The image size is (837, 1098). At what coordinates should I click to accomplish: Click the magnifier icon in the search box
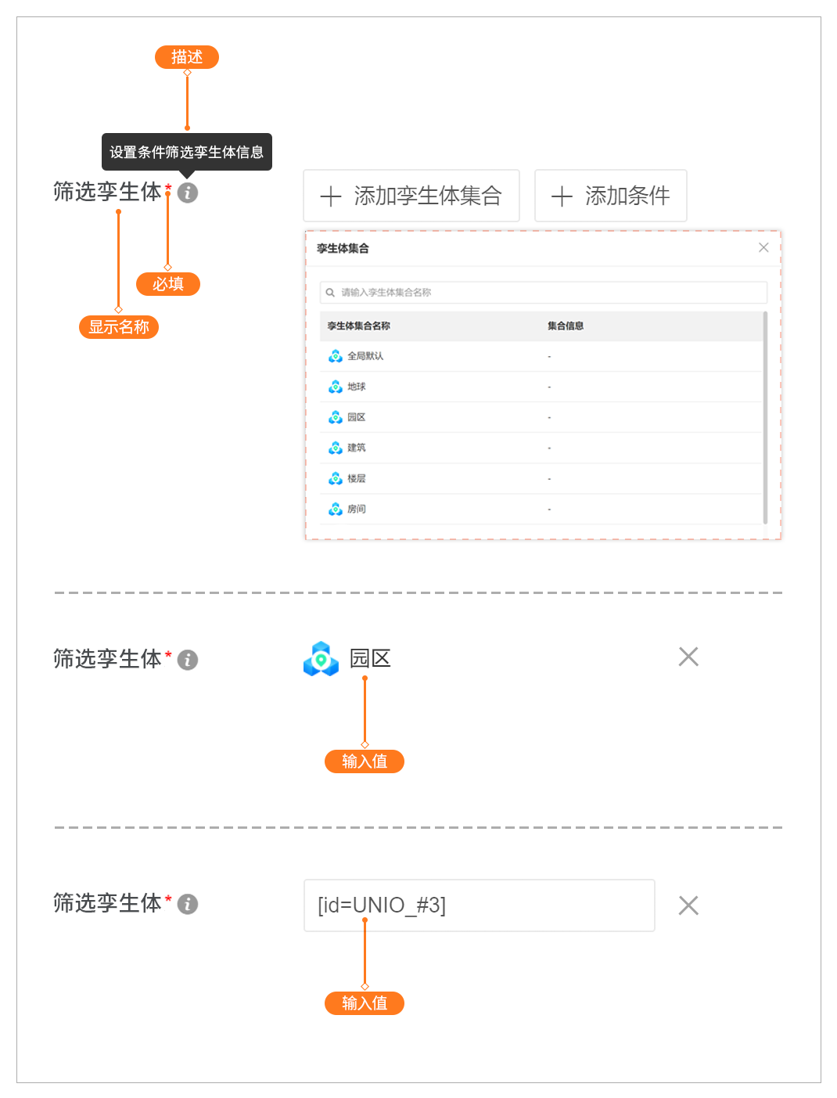click(x=330, y=293)
